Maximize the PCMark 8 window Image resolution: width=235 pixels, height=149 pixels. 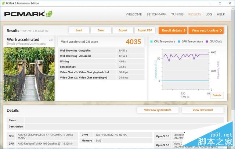coord(220,3)
